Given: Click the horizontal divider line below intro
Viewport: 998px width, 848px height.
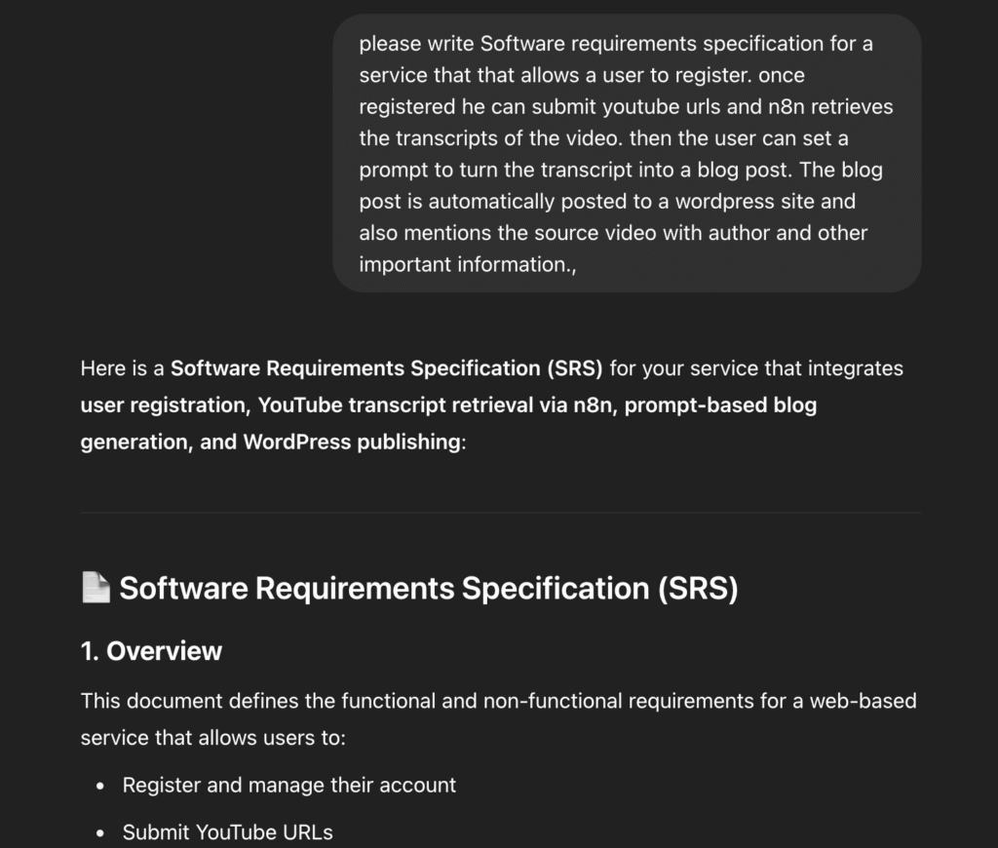Looking at the screenshot, I should click(x=501, y=513).
